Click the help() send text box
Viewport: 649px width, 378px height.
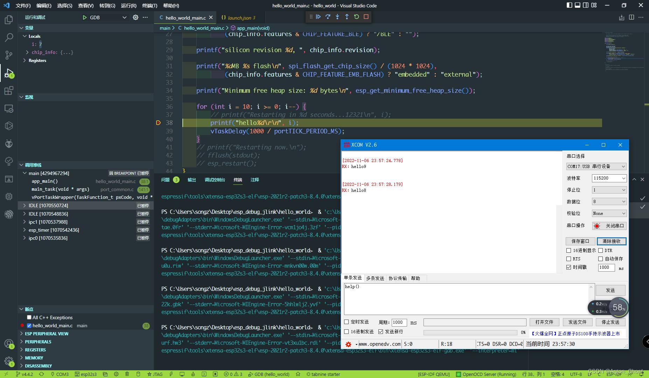click(x=467, y=299)
